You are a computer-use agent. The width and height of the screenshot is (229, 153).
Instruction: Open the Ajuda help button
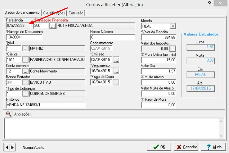214,147
